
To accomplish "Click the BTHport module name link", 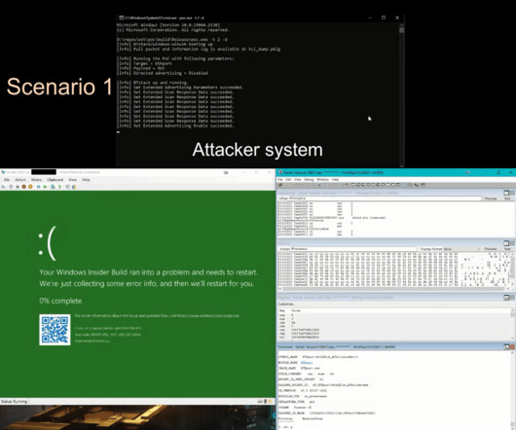I will pos(307,362).
